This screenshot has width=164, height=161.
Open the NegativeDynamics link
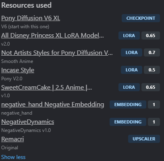pyautogui.click(x=28, y=122)
